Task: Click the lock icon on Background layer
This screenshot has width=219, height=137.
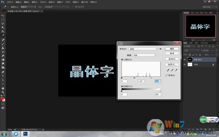Action: 213,64
